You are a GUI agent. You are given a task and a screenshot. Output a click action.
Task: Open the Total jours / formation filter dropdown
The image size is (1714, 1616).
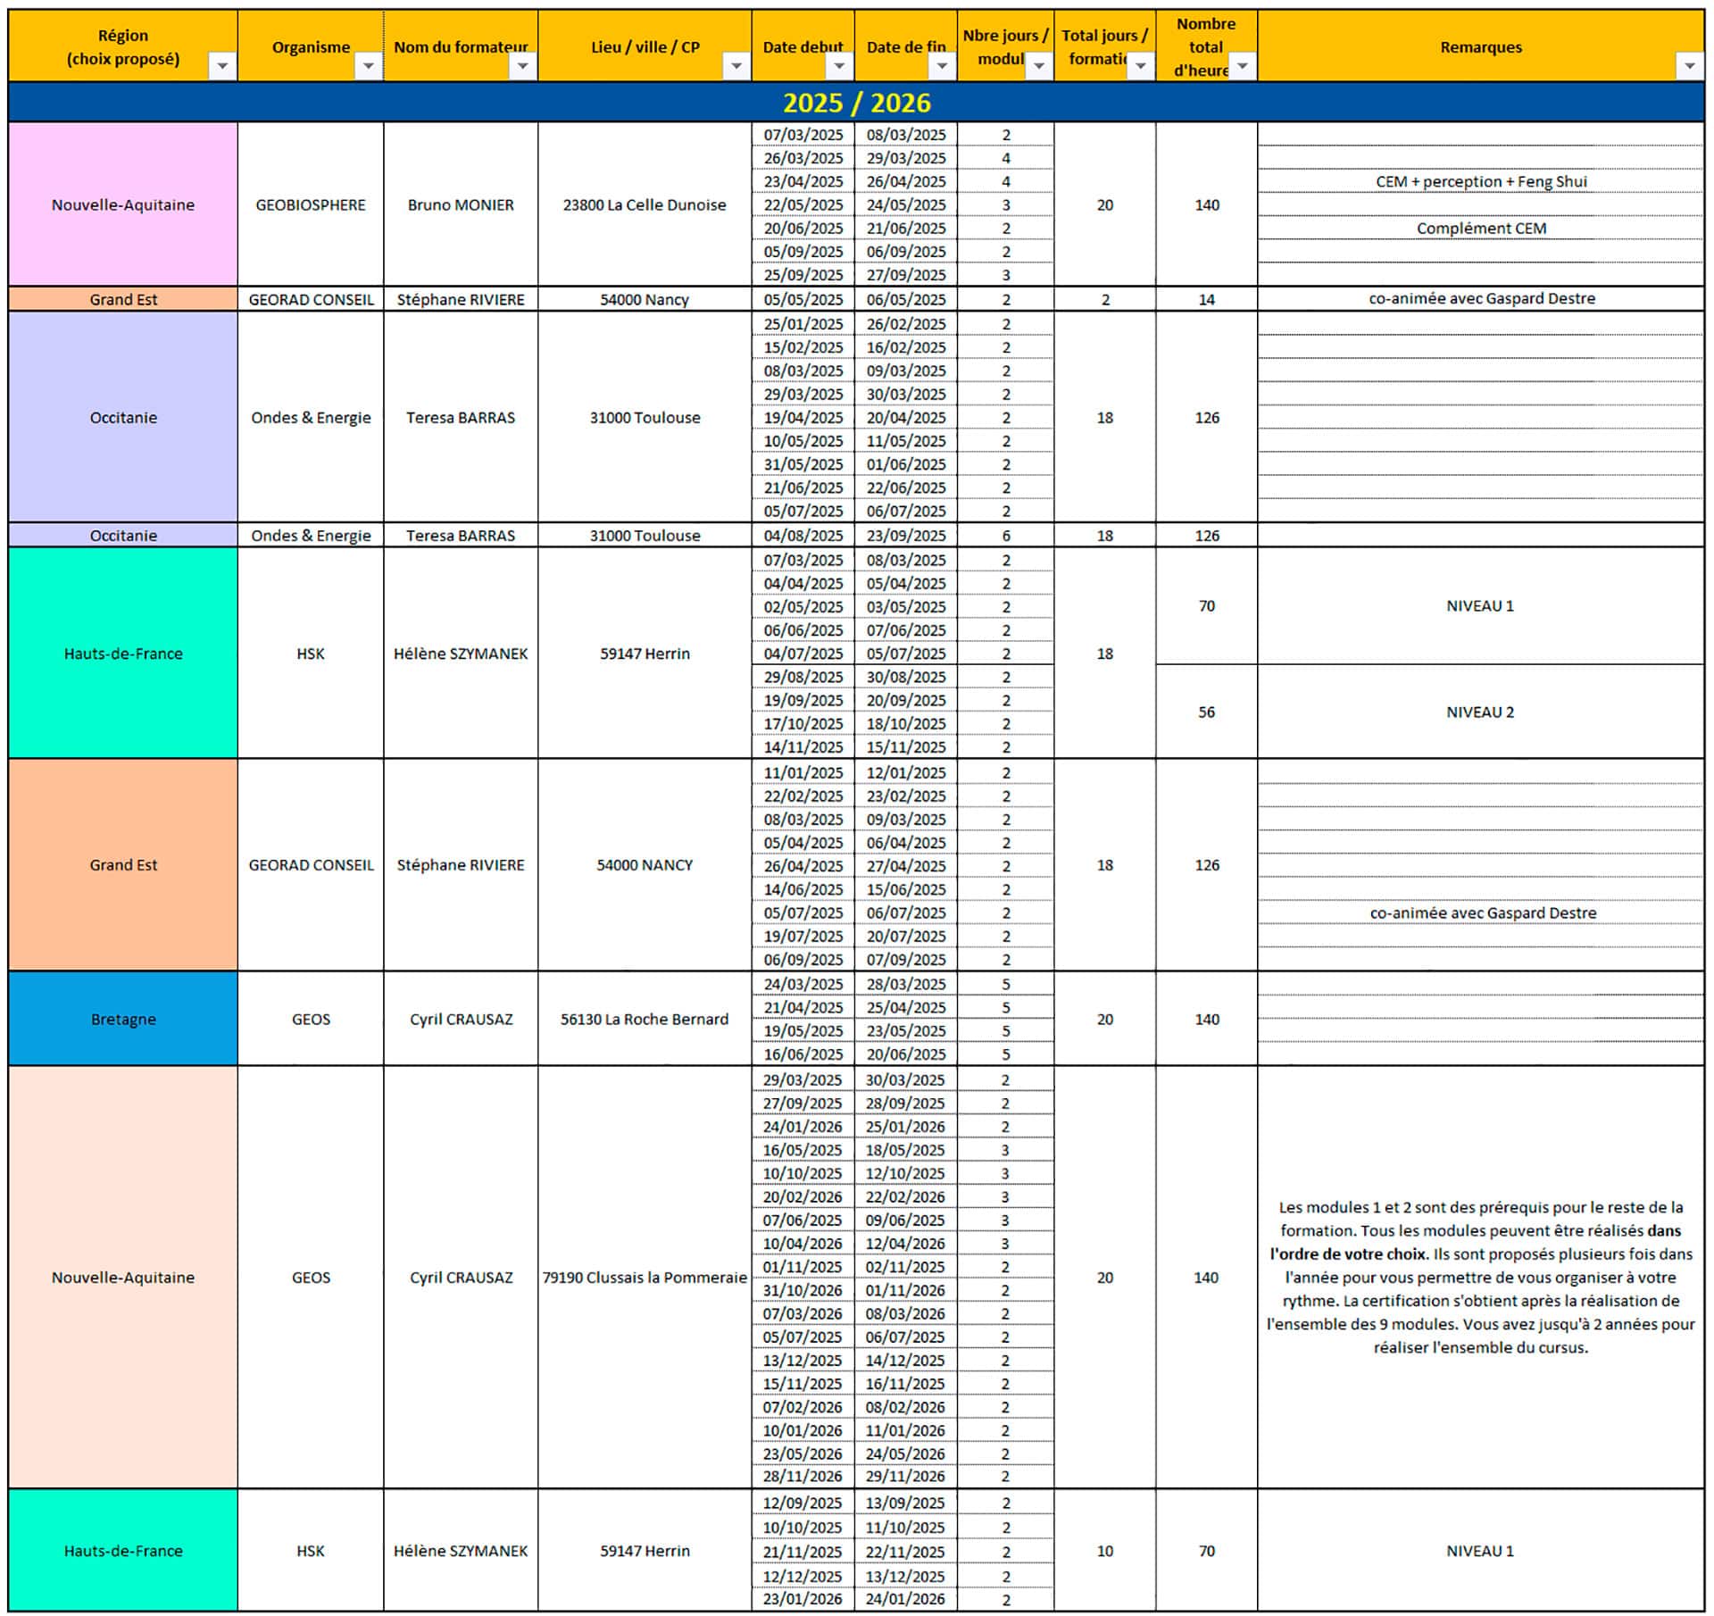[x=1140, y=66]
